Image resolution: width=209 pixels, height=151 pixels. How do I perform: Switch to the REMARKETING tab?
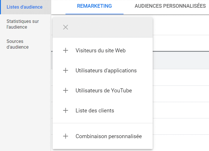(94, 6)
